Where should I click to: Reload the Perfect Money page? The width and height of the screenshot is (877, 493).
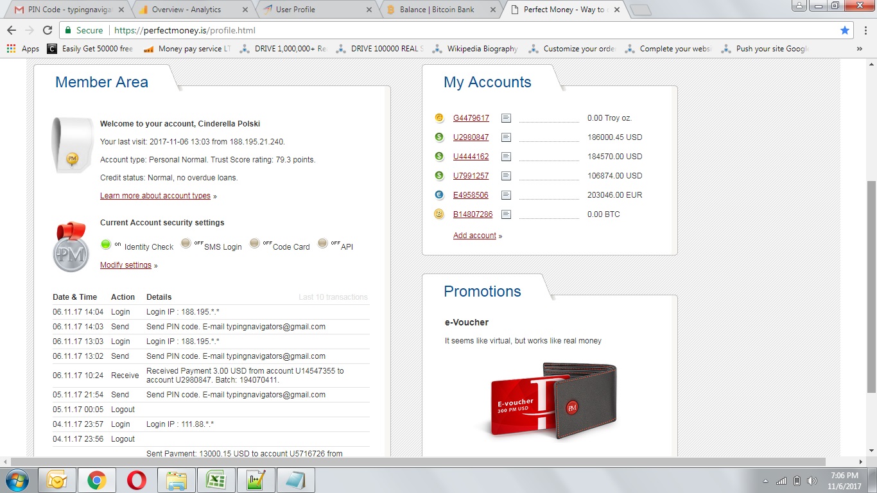click(48, 30)
